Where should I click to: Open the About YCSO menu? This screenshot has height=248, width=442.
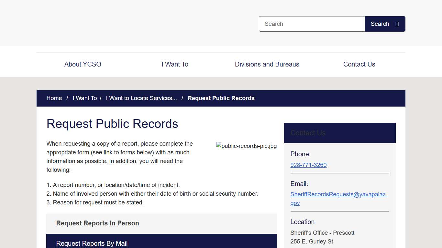[x=83, y=64]
